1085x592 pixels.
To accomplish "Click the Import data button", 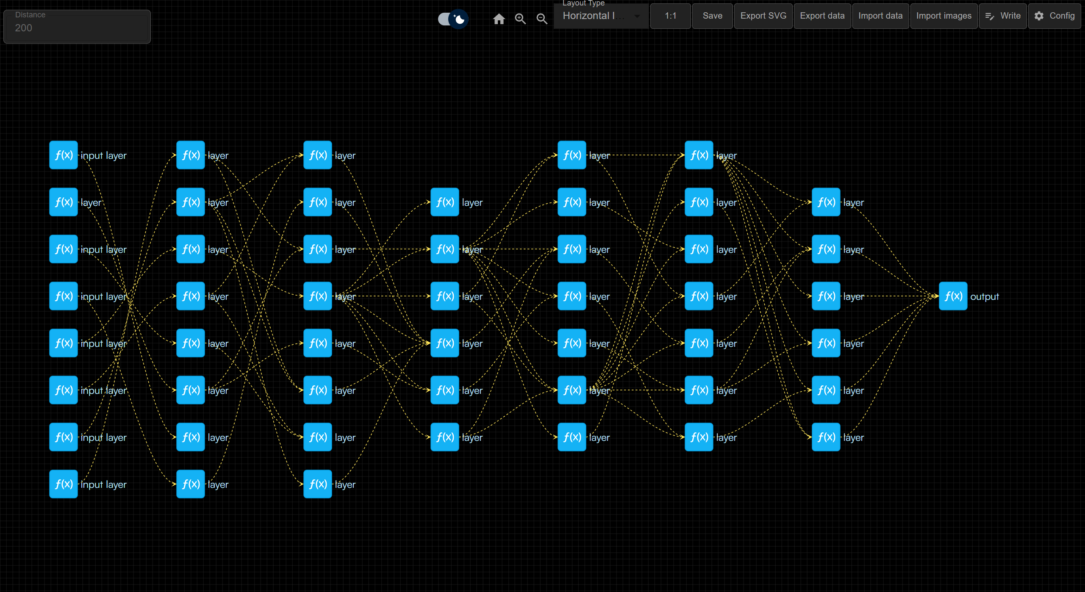I will 880,16.
